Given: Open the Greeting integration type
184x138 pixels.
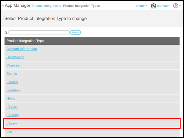Looking at the screenshot, I should 13,90.
